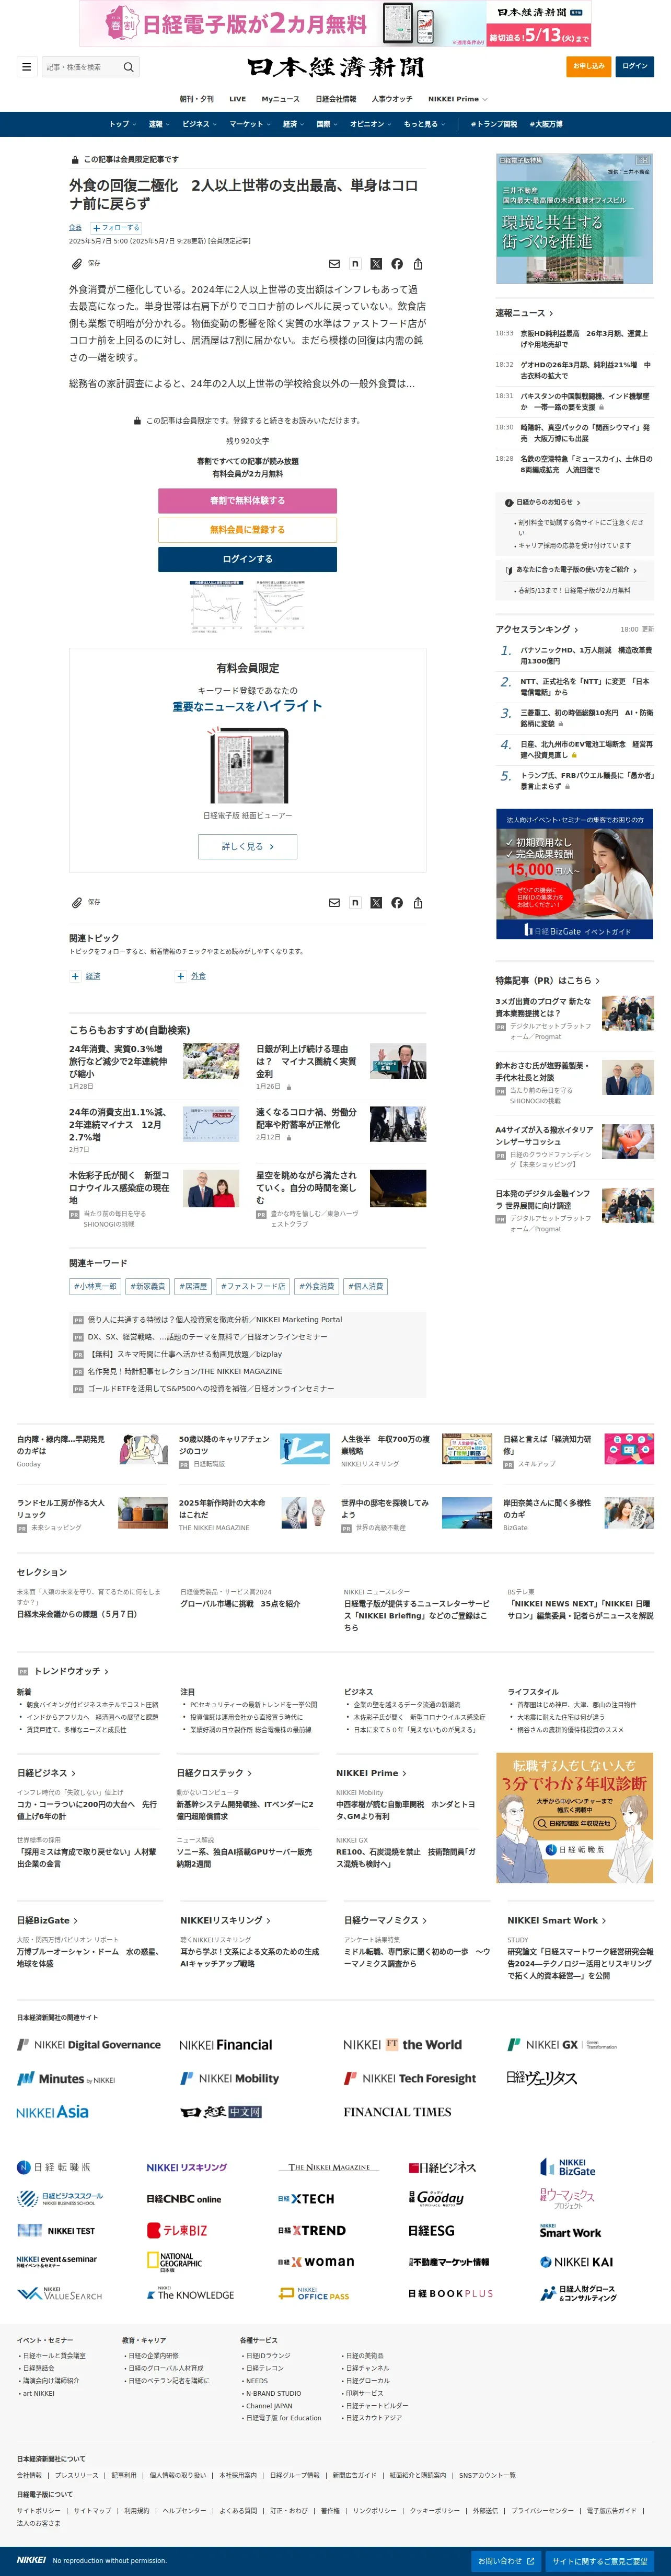The image size is (671, 2576).
Task: Open the 人事ウオッチ menu item
Action: [x=392, y=99]
